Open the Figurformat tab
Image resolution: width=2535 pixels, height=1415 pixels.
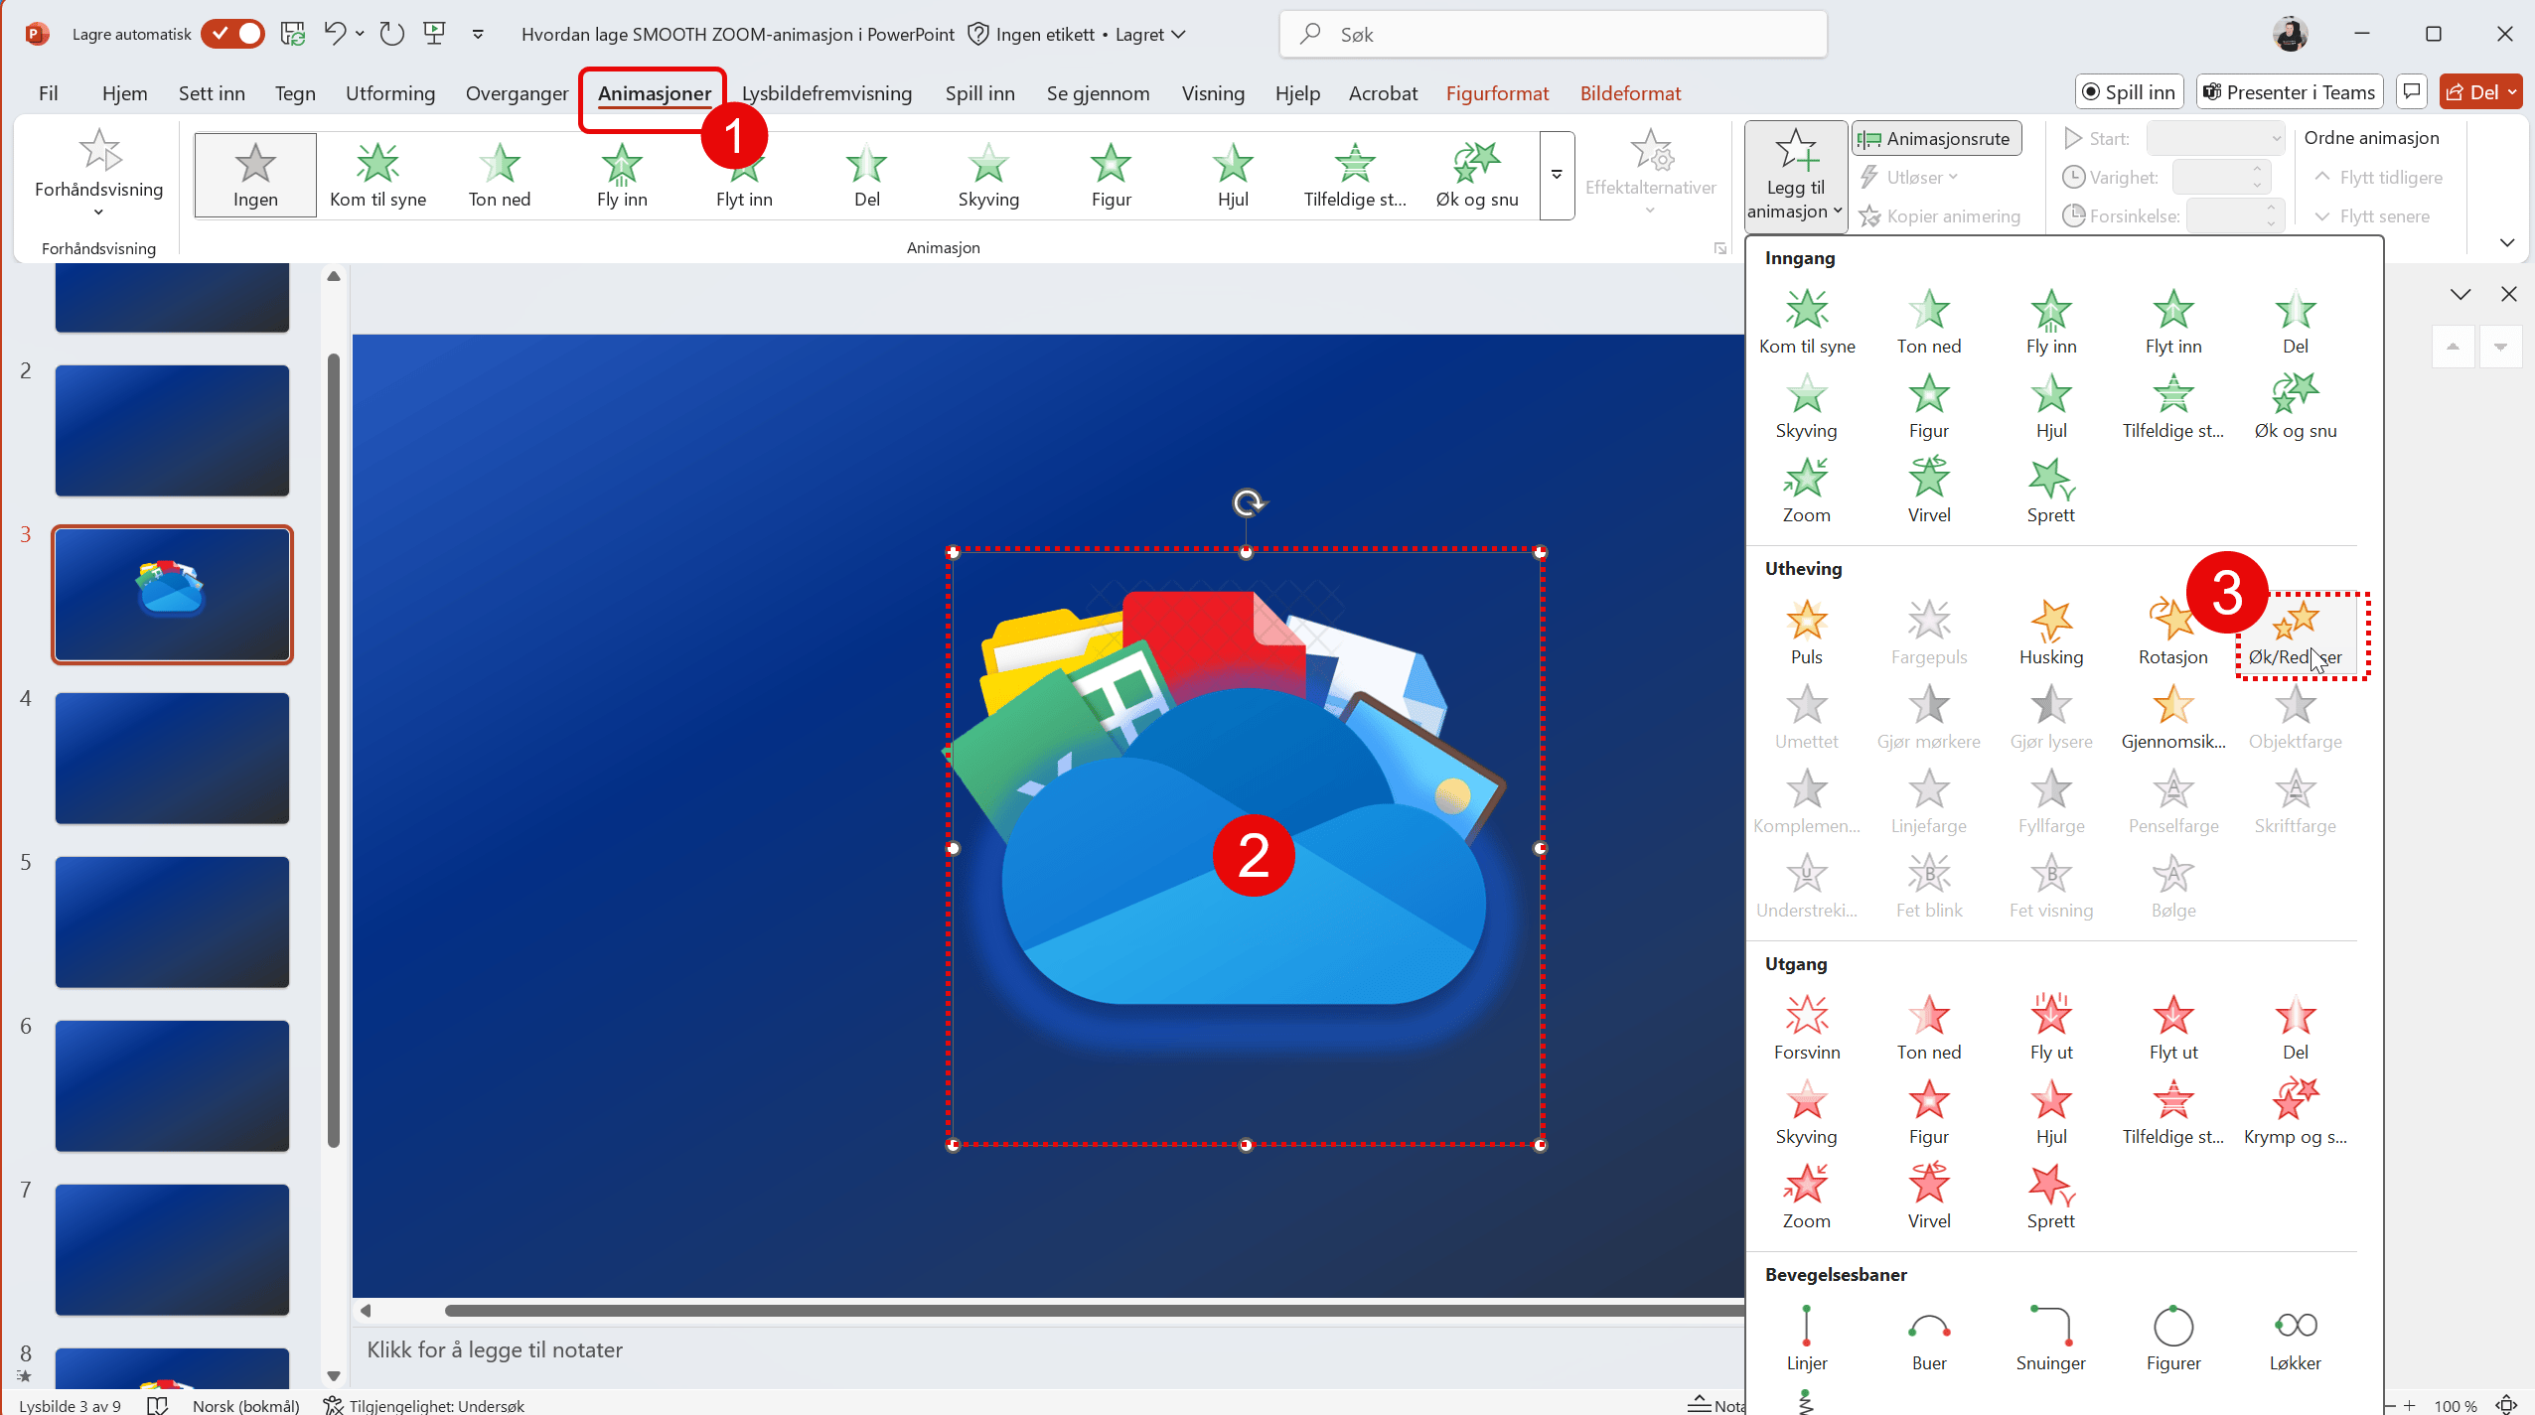click(x=1497, y=93)
